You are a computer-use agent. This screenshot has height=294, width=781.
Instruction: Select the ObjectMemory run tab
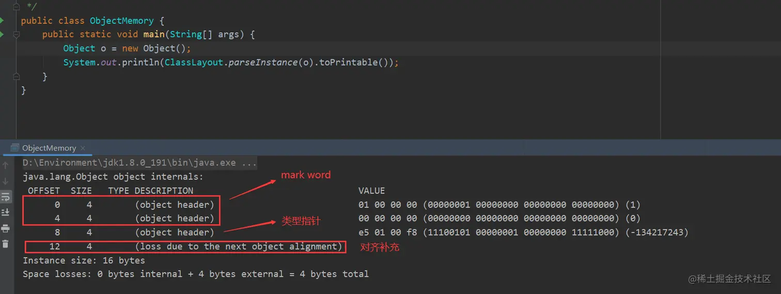tap(48, 148)
